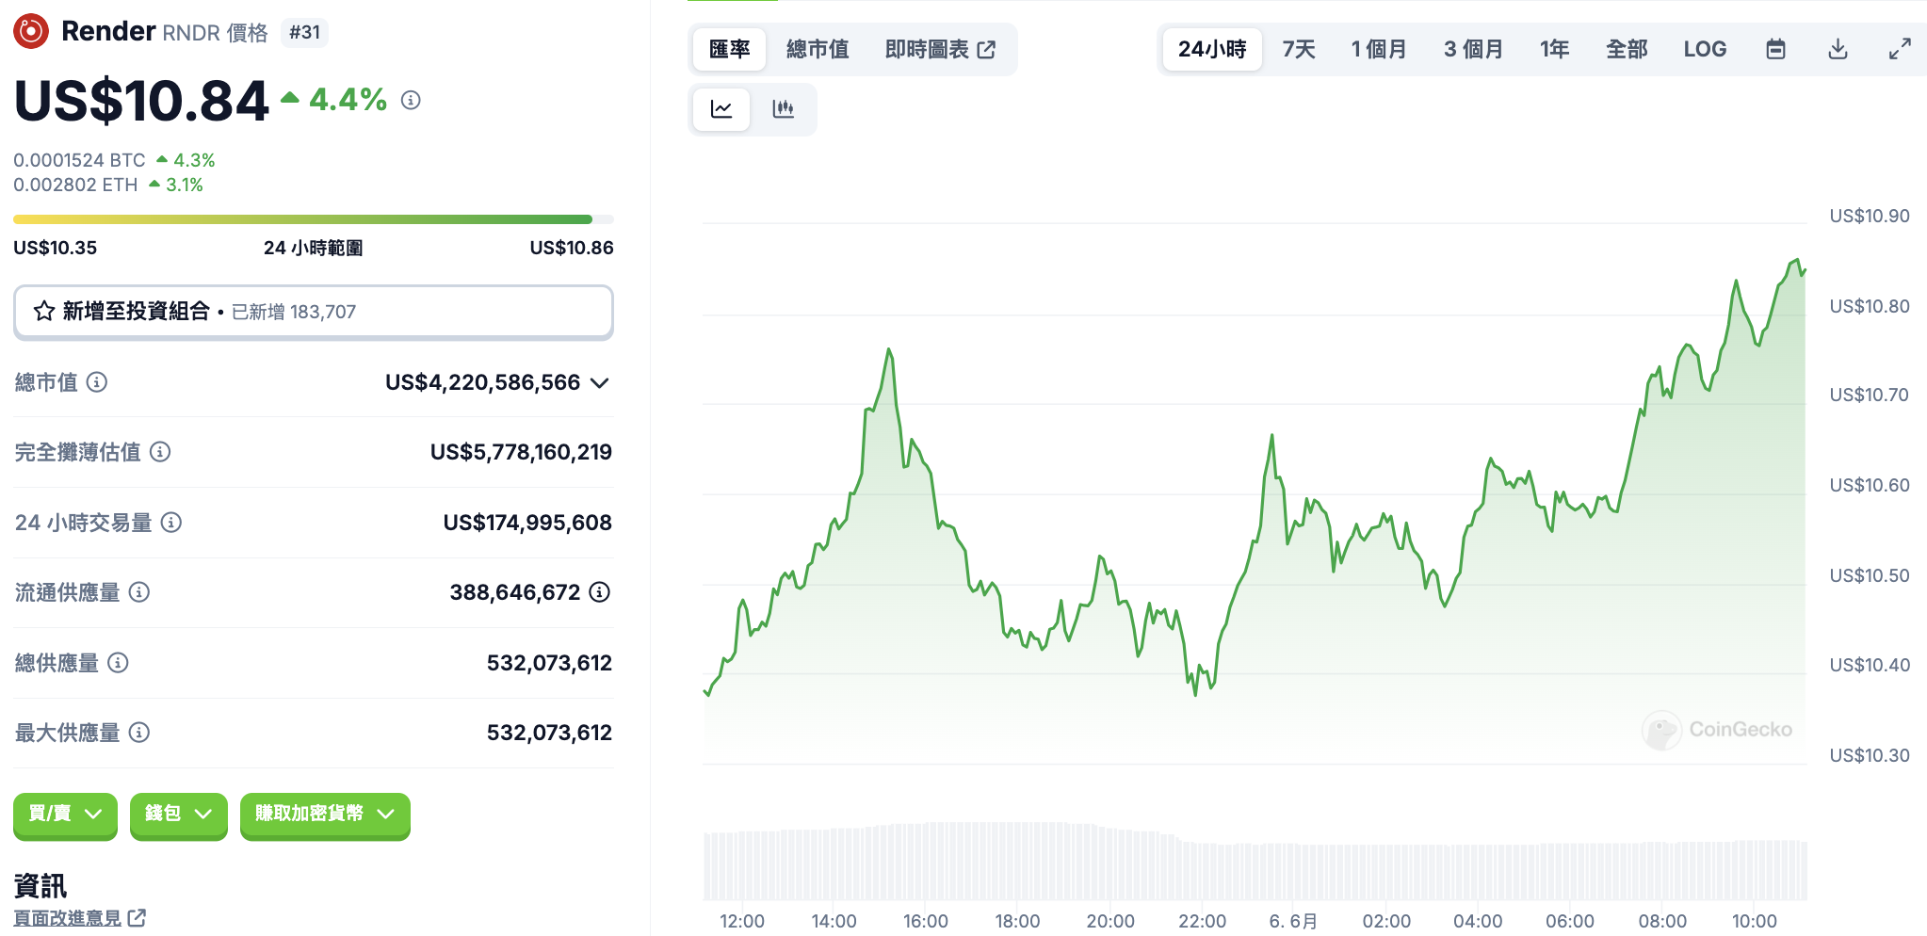Click the 24 小時範圍 price range bar
The height and width of the screenshot is (936, 1927).
pyautogui.click(x=314, y=219)
